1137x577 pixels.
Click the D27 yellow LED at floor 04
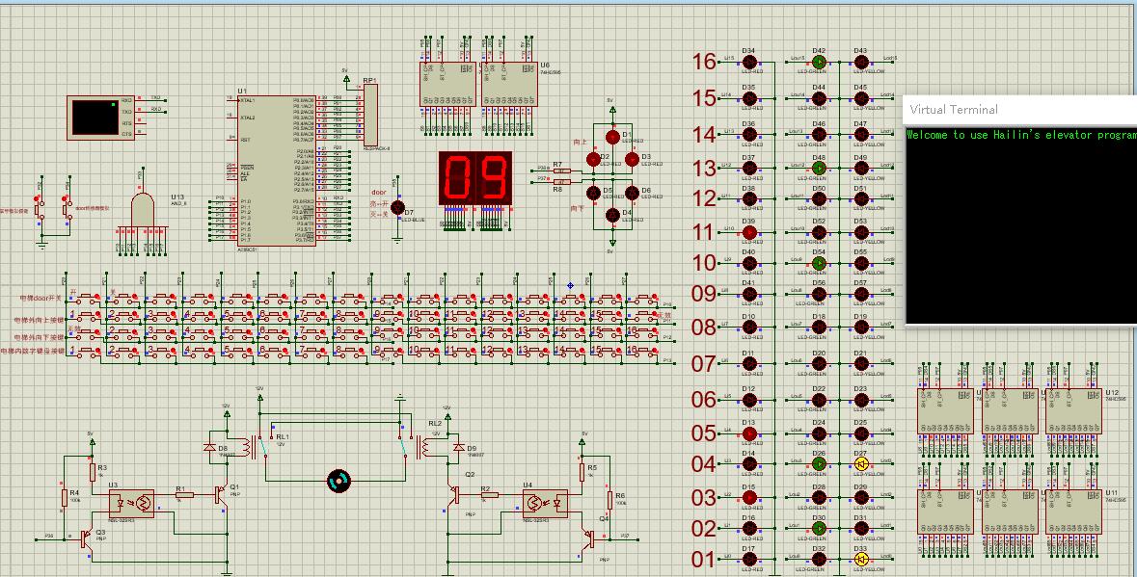click(x=861, y=464)
